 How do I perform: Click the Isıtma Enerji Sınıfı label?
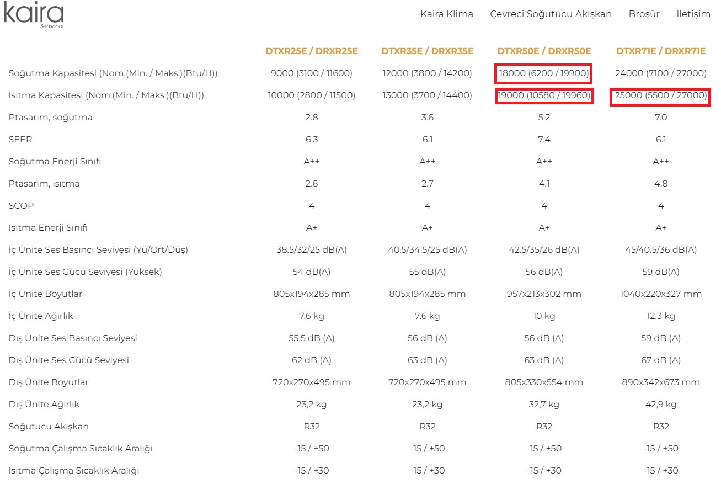pyautogui.click(x=48, y=228)
